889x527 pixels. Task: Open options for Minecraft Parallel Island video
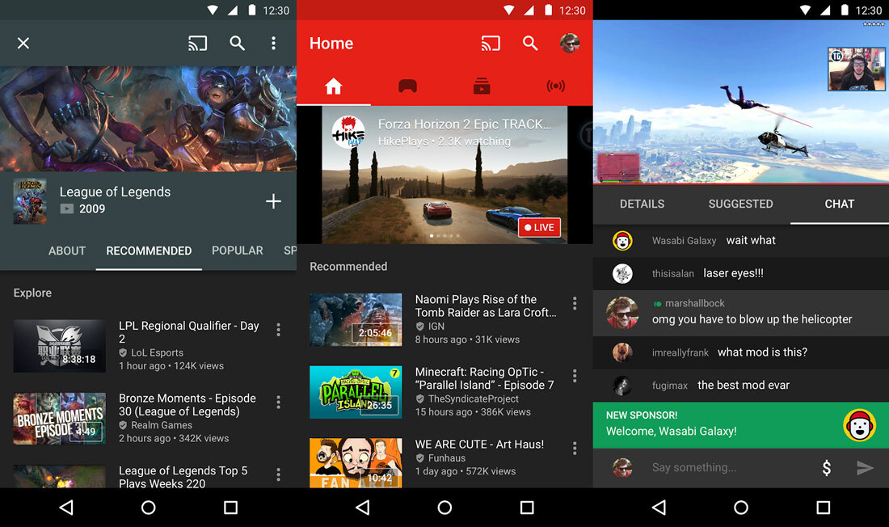[x=575, y=376]
